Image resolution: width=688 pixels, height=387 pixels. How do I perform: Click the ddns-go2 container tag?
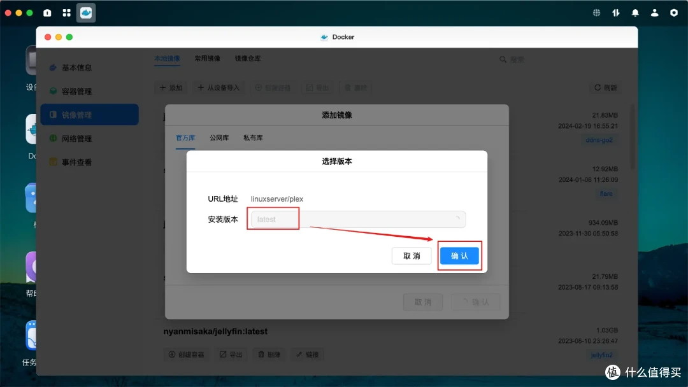click(599, 140)
